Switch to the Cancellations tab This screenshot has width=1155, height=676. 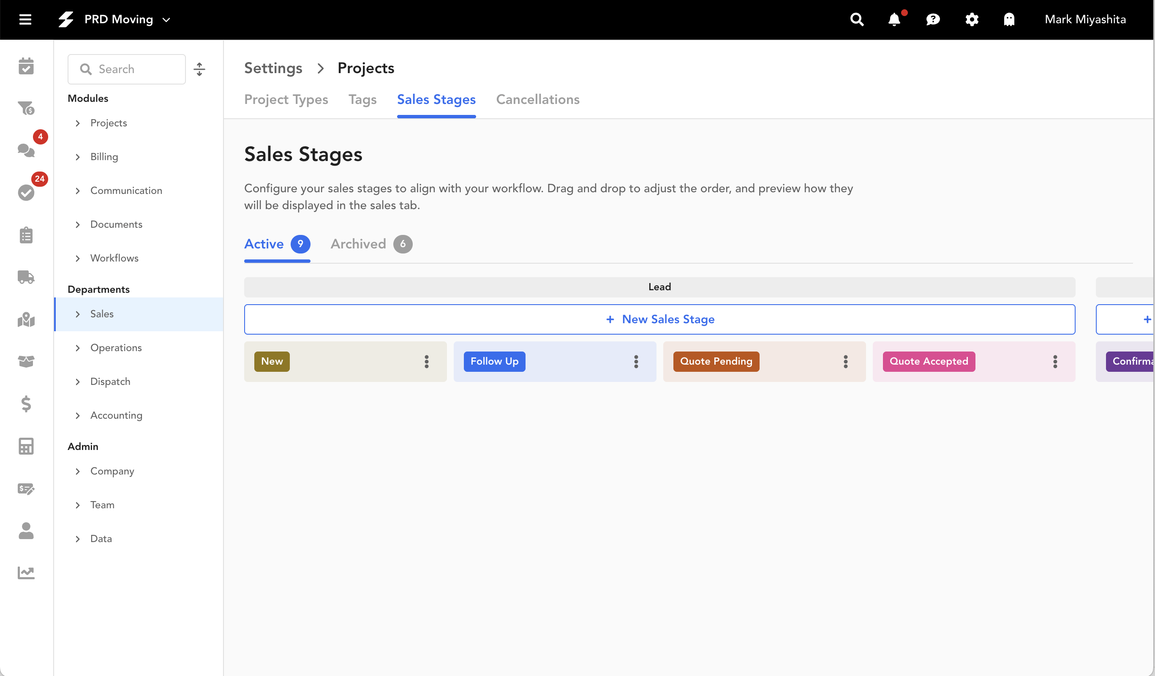538,99
